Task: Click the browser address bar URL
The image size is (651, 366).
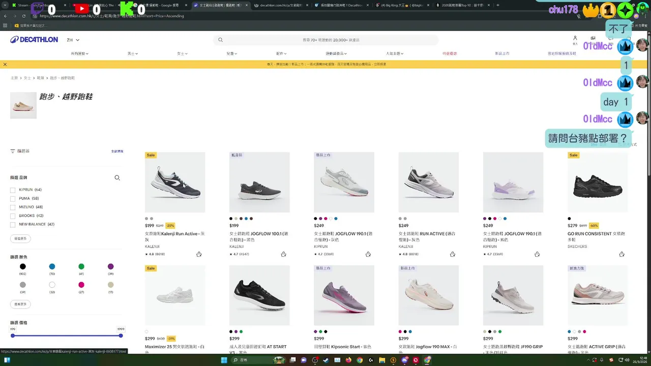Action: tap(112, 16)
